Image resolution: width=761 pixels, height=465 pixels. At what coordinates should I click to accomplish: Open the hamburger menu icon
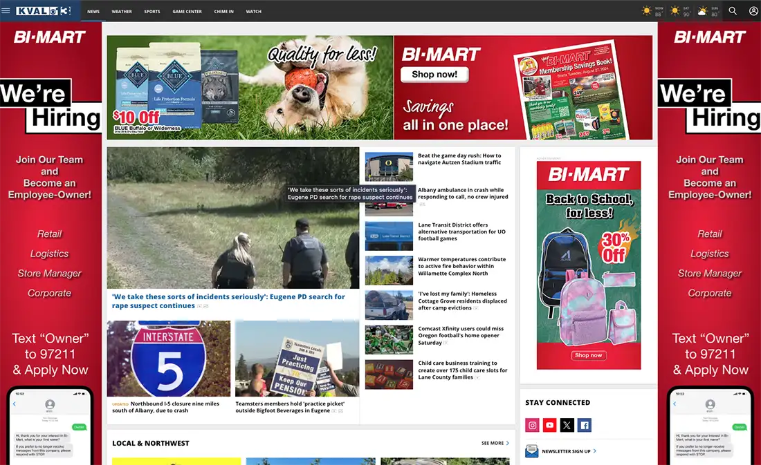(6, 10)
